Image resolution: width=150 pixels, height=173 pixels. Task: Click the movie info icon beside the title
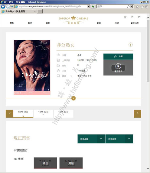(131, 45)
